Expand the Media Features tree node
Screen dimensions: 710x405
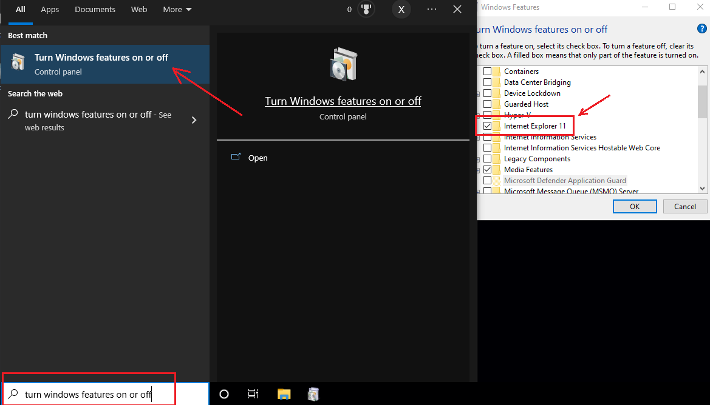pos(478,170)
